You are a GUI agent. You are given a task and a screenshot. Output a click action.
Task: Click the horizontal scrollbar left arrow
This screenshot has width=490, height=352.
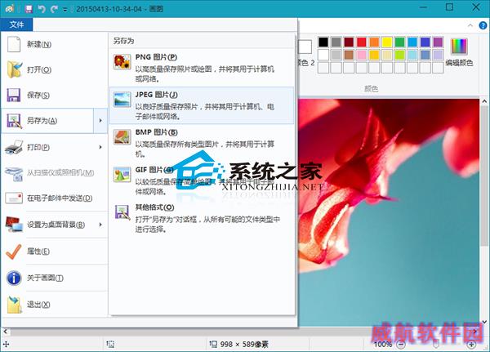point(5,331)
